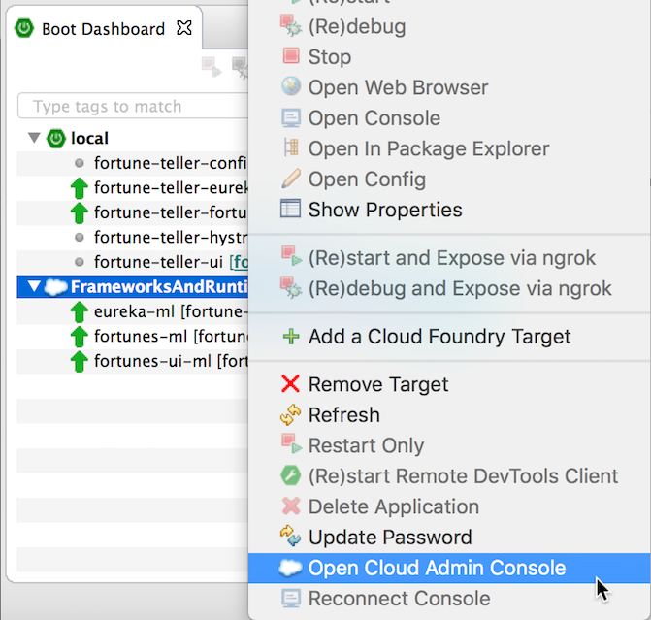
Task: Click the globe icon for Open Web Browser
Action: [291, 86]
